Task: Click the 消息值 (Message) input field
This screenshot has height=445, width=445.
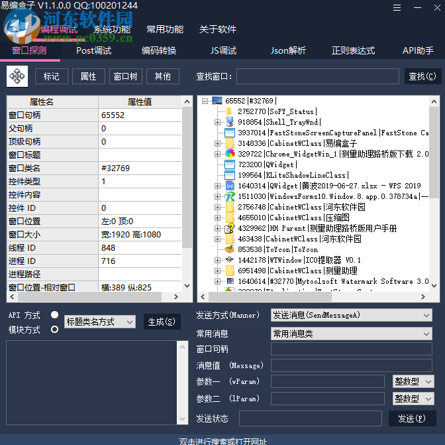Action: click(x=352, y=365)
